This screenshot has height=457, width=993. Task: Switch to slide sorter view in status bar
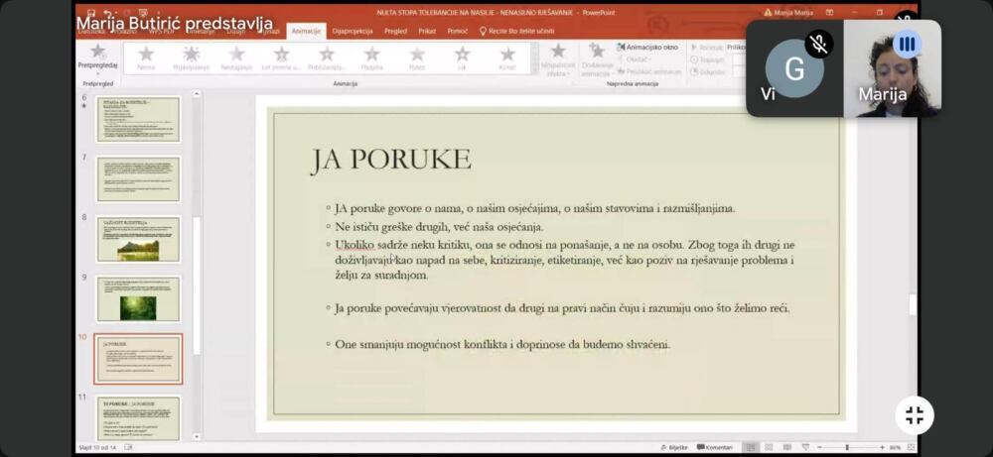[770, 447]
